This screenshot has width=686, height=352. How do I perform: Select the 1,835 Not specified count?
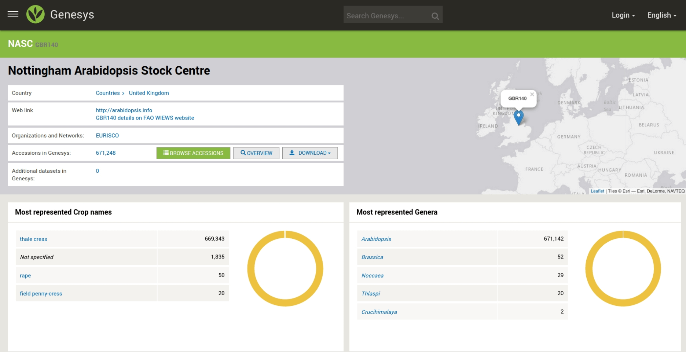point(218,257)
